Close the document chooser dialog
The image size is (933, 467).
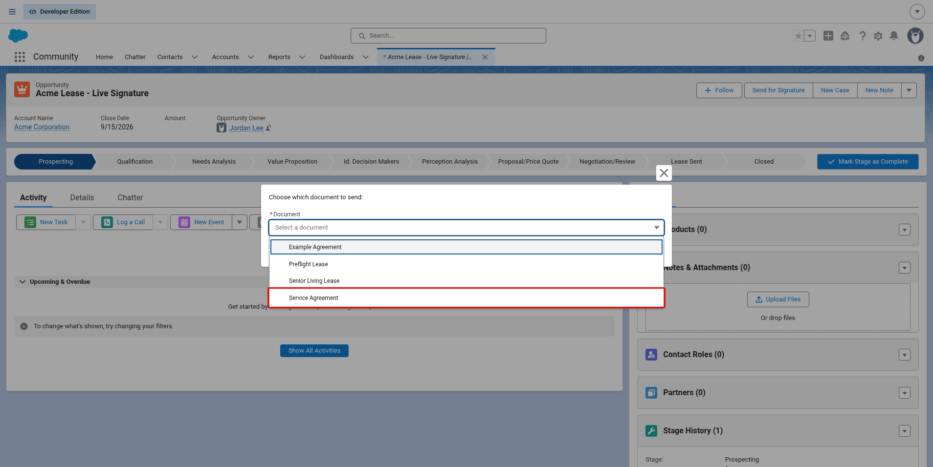click(x=664, y=173)
